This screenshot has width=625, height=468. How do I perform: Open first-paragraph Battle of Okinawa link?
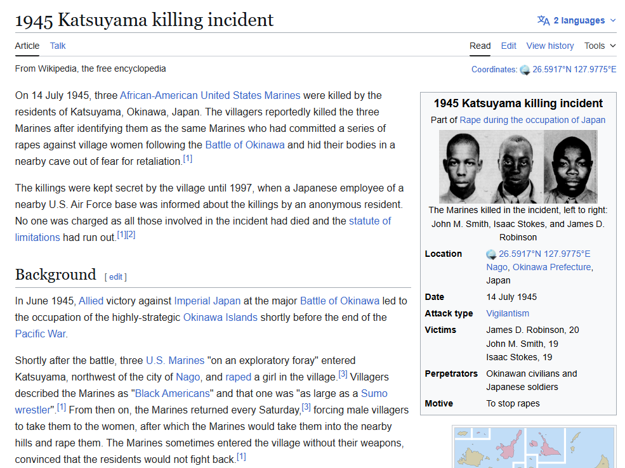(245, 145)
